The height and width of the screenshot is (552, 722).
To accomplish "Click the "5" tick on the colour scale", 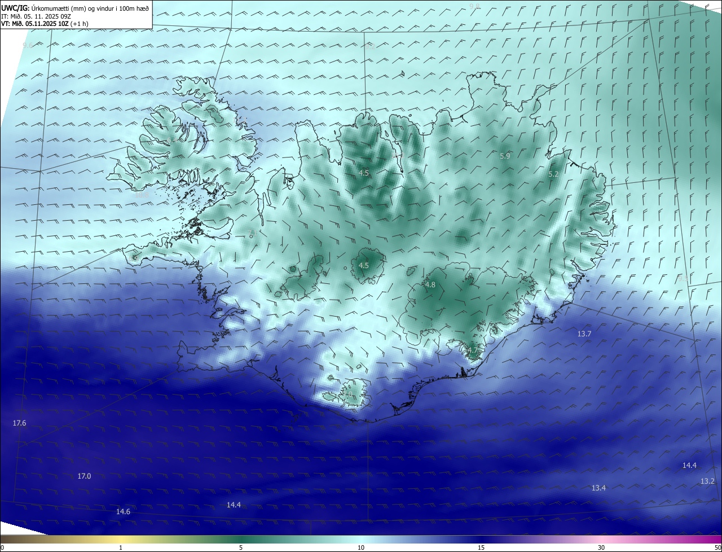I will click(x=241, y=547).
